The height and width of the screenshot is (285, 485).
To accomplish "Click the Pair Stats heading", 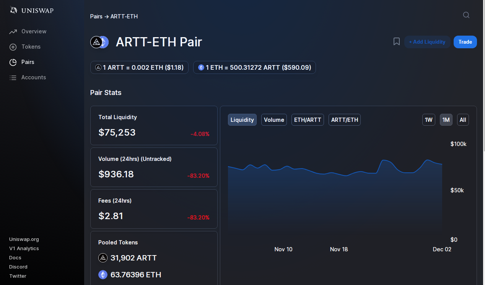I will 106,93.
